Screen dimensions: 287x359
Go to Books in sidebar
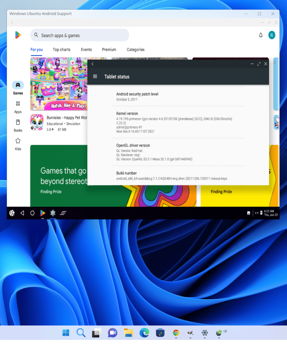(18, 125)
